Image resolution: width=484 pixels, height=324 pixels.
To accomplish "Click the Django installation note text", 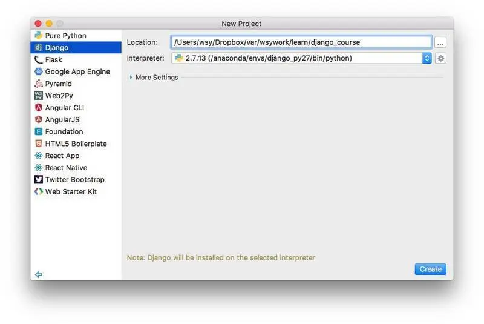I will point(221,257).
